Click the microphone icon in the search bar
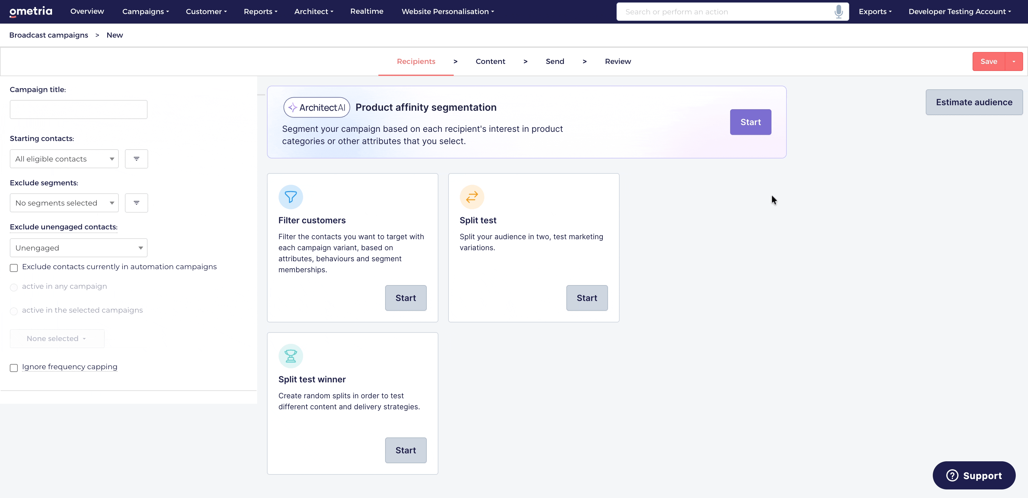Viewport: 1028px width, 498px height. click(x=838, y=12)
